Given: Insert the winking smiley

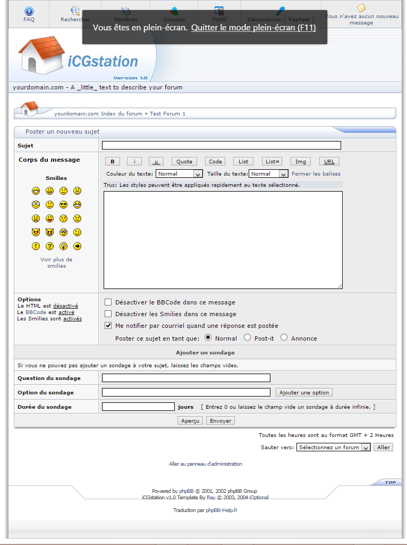Looking at the screenshot, I should 77,233.
